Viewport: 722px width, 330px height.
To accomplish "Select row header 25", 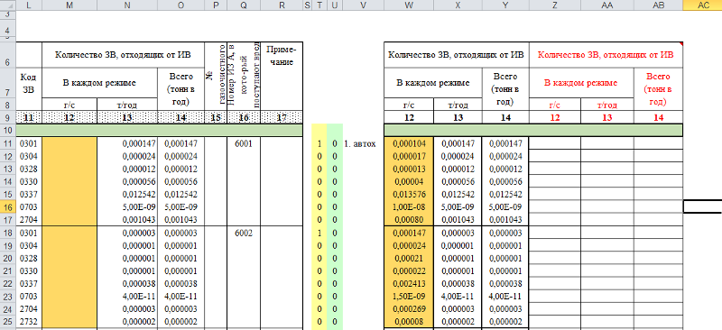I will 8,321.
